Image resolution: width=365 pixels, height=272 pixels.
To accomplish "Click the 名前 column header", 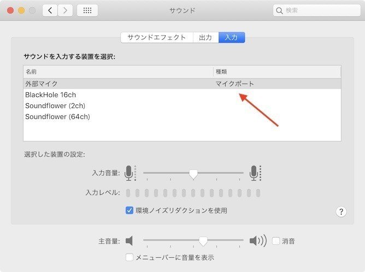I will (118, 72).
